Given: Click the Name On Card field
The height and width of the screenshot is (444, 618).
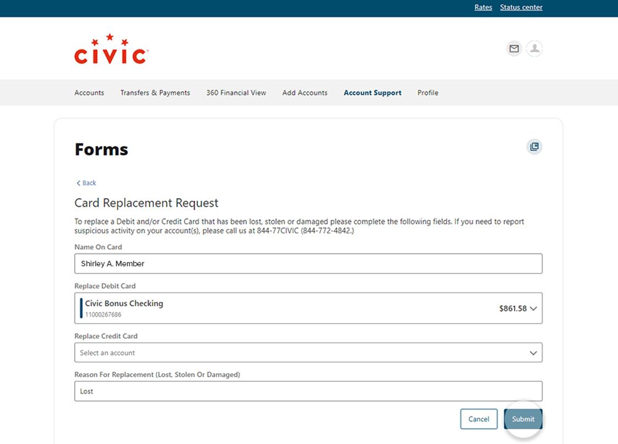Looking at the screenshot, I should [x=308, y=264].
